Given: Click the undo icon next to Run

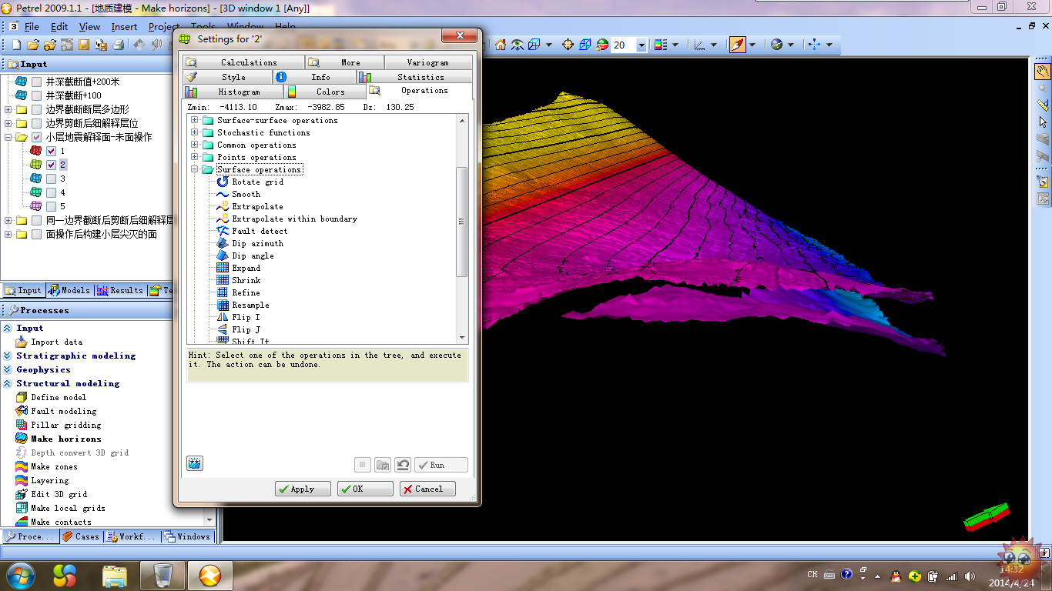Looking at the screenshot, I should pos(403,465).
